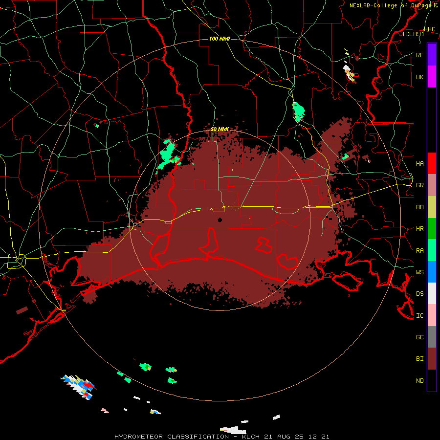Select the GC gray legend swatch
The width and height of the screenshot is (440, 440).
(432, 337)
